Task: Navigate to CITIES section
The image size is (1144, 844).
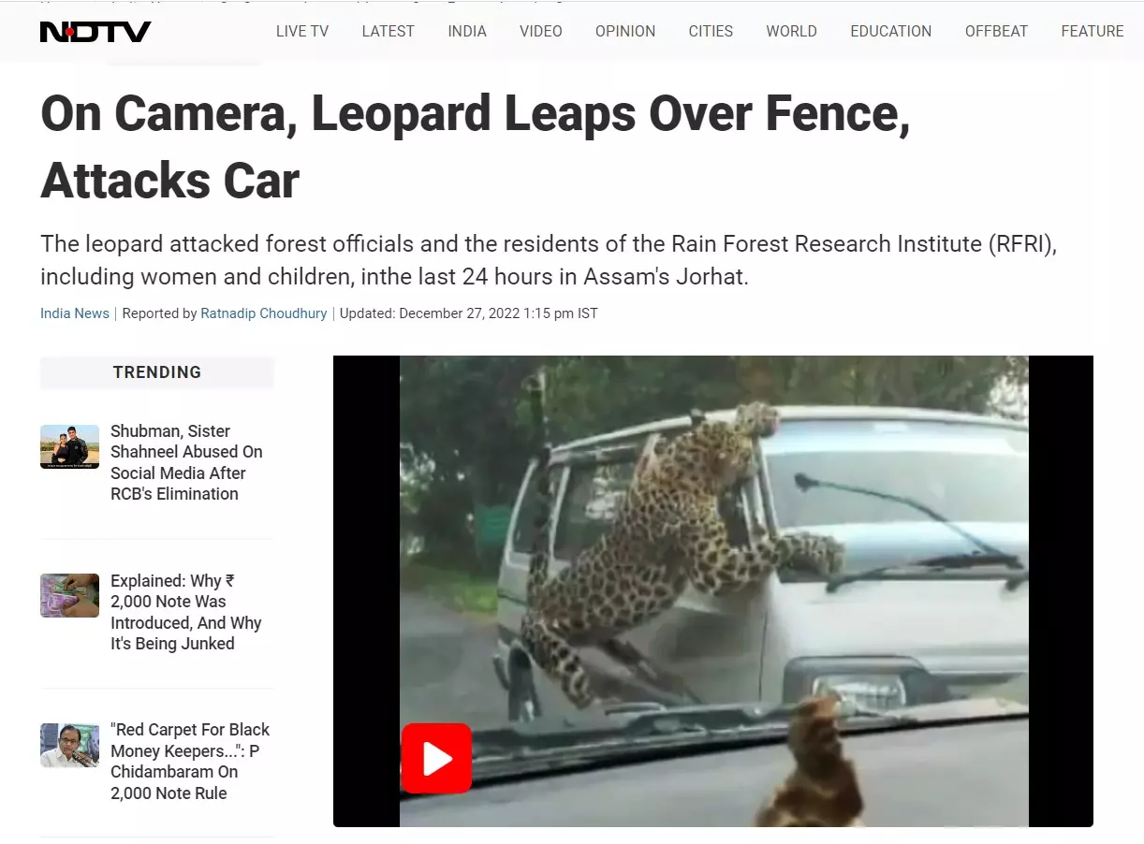Action: pos(711,31)
